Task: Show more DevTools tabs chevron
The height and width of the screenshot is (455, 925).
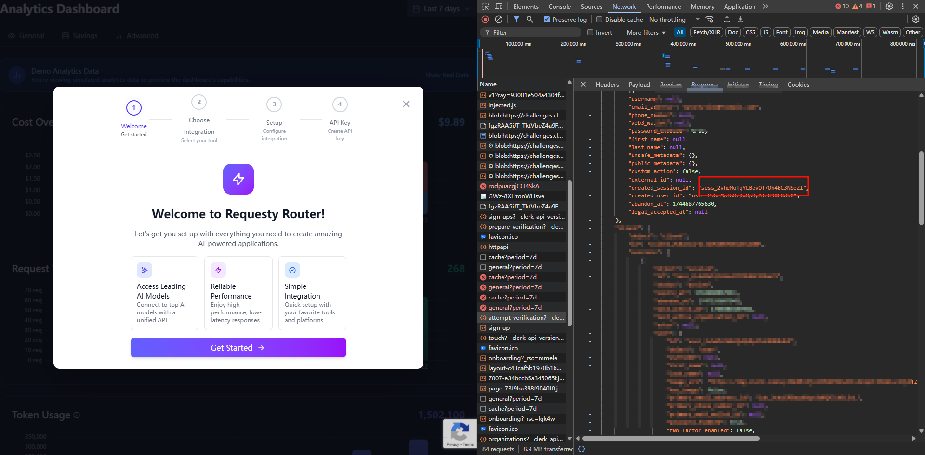Action: (x=766, y=6)
